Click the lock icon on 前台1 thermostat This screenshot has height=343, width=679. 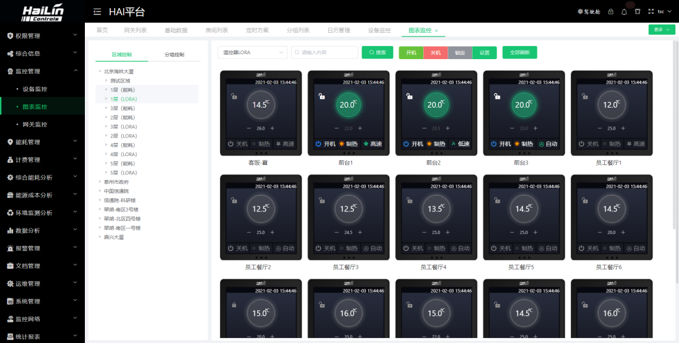321,96
